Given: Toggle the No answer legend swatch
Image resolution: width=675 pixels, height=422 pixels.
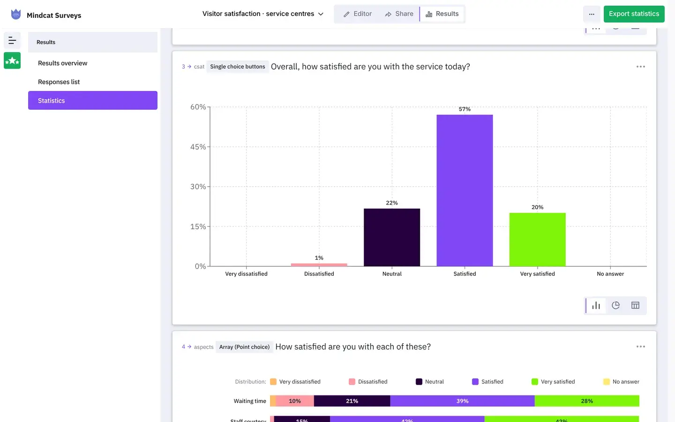Looking at the screenshot, I should pos(607,382).
